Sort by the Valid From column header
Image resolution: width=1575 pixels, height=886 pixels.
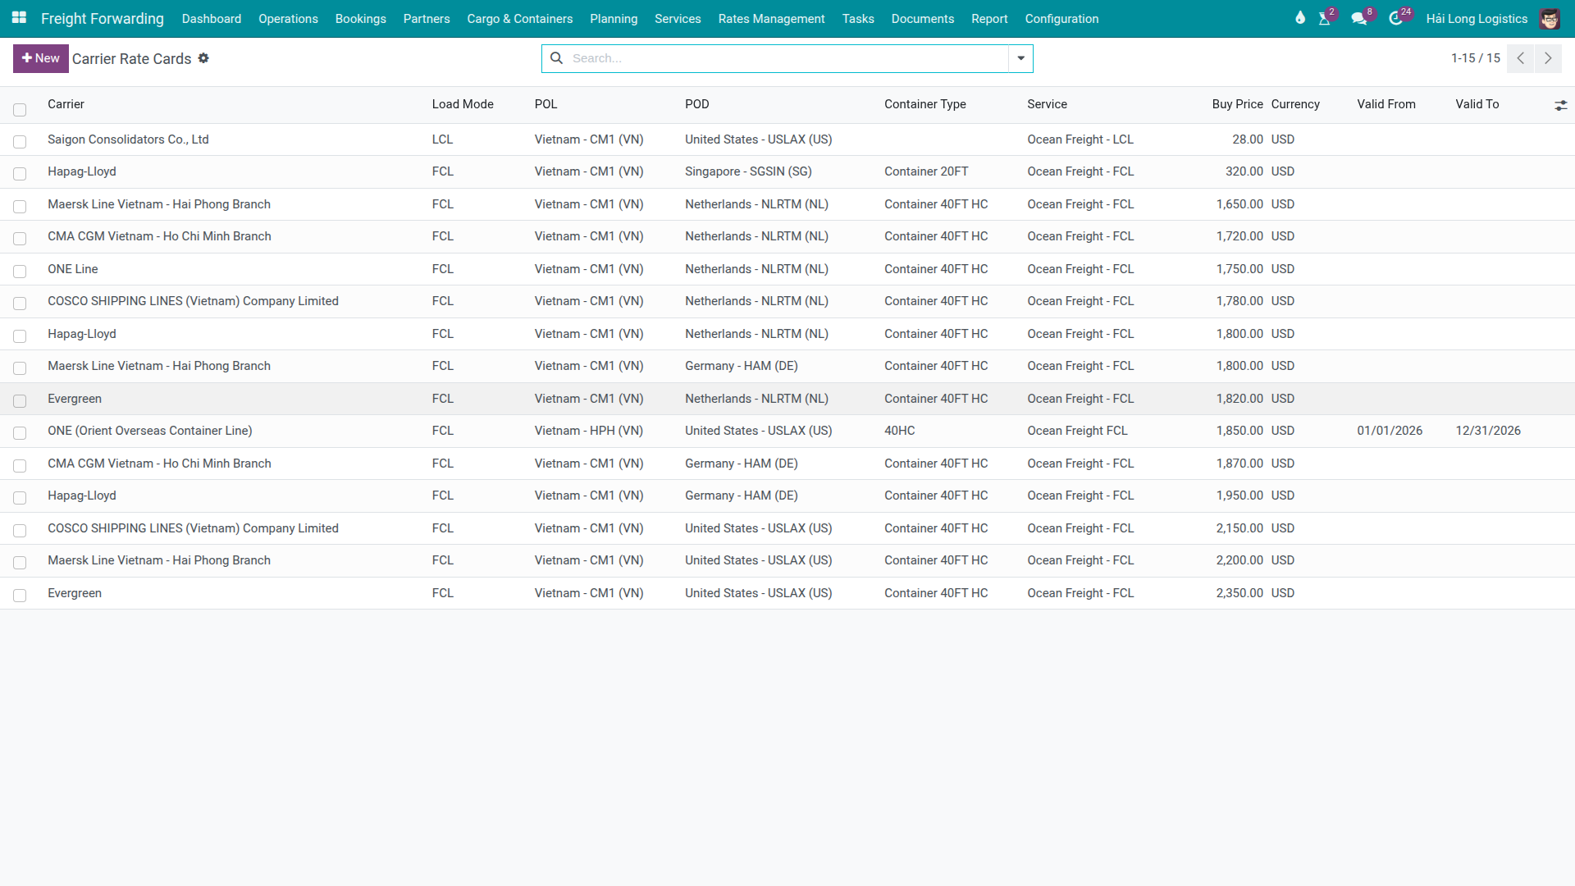pos(1386,104)
